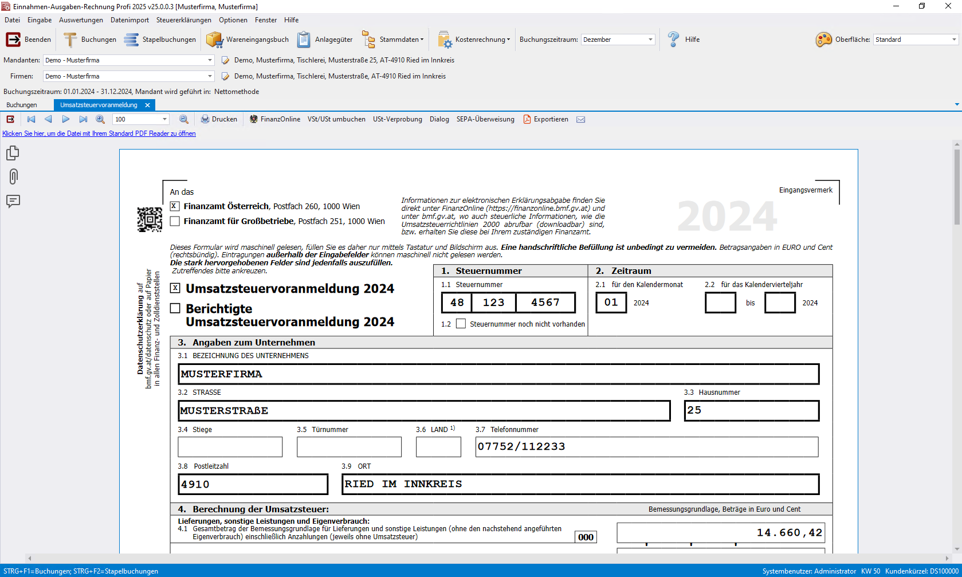Expand Oberfläche Standard combo box

pyautogui.click(x=953, y=40)
